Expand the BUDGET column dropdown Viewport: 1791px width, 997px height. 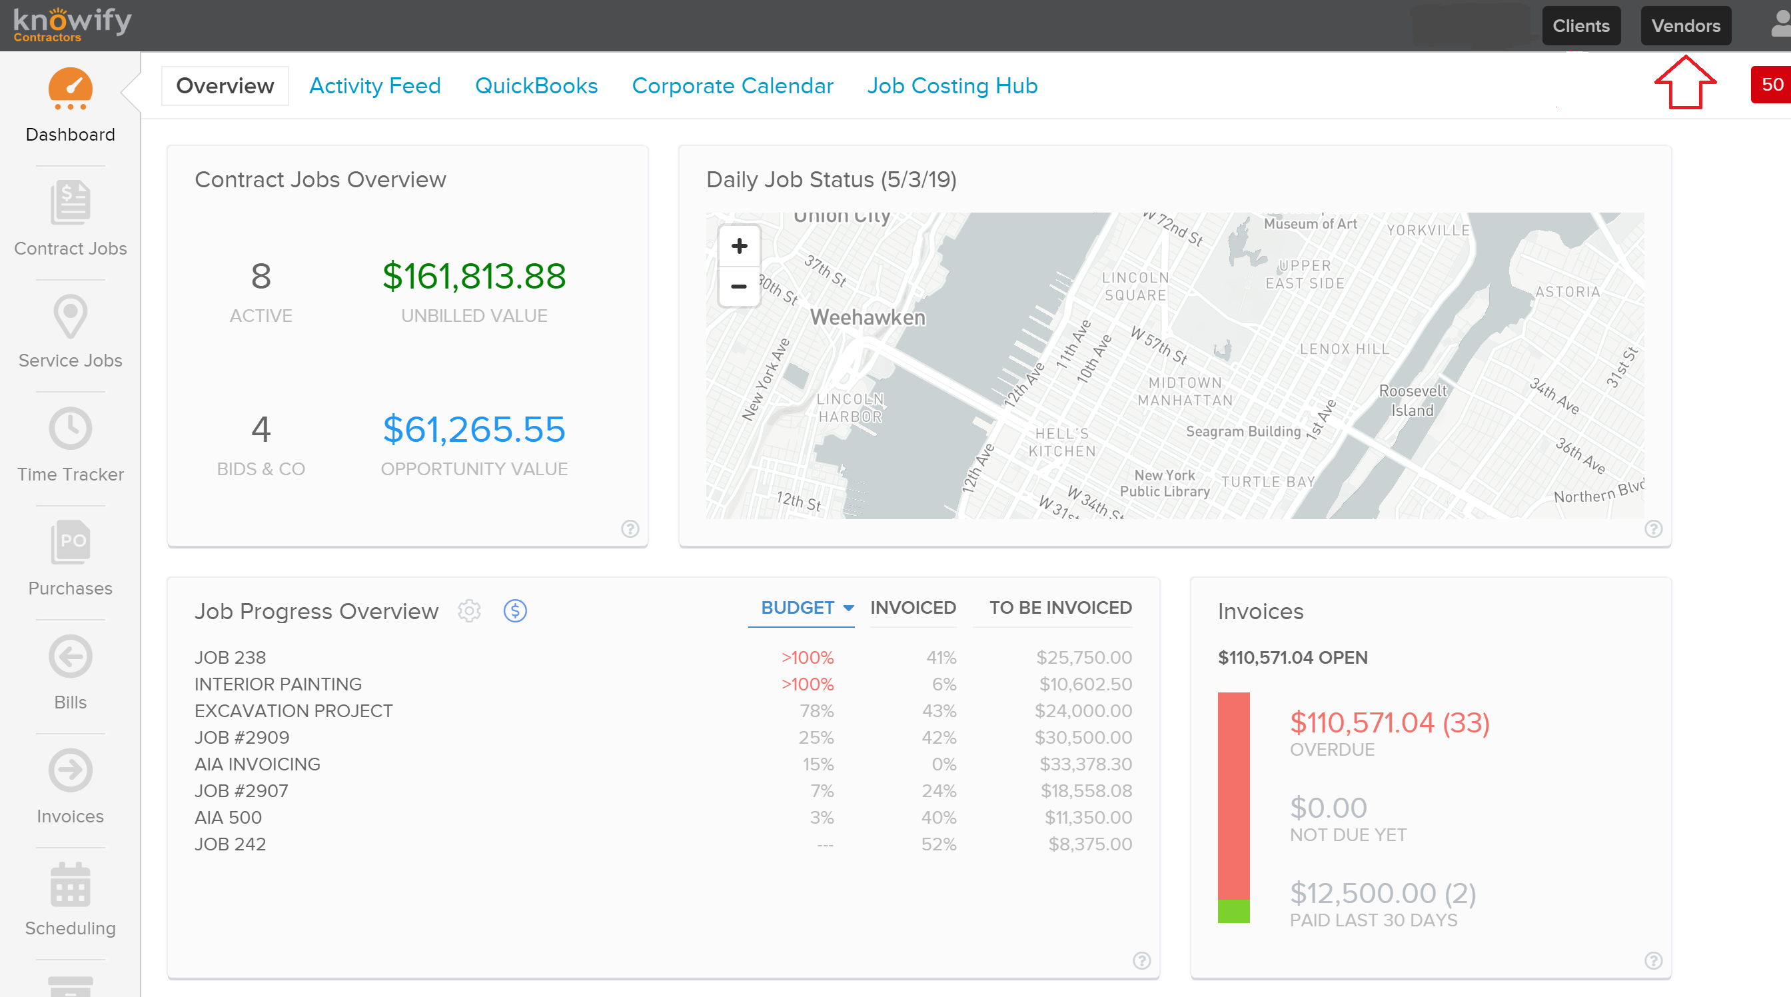coord(806,608)
